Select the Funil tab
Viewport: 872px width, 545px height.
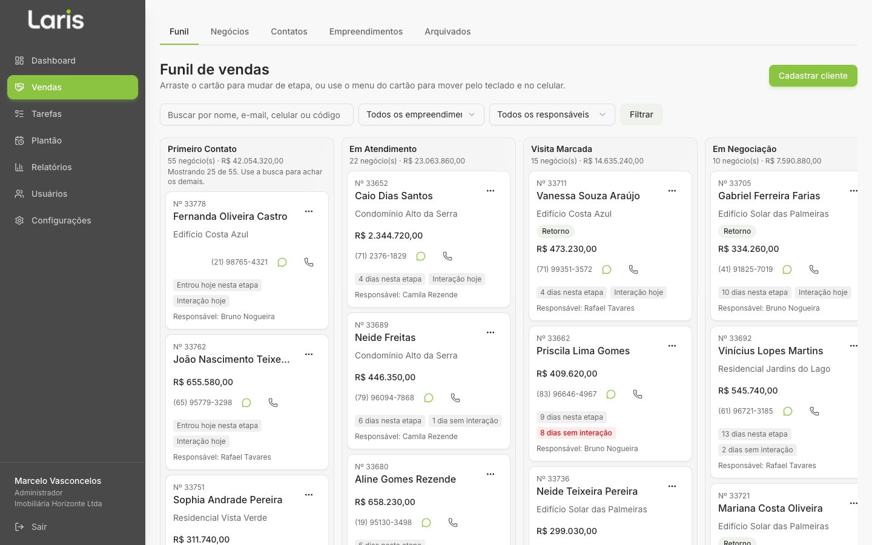tap(179, 31)
